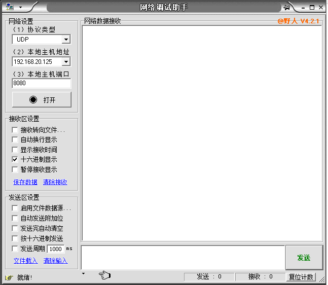Image resolution: width=328 pixels, height=285 pixels.
Task: Uncheck 十六进制显示 checkbox
Action: click(15, 159)
